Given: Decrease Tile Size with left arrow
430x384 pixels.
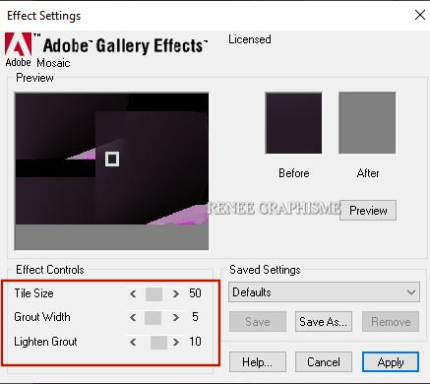Looking at the screenshot, I should (x=133, y=293).
